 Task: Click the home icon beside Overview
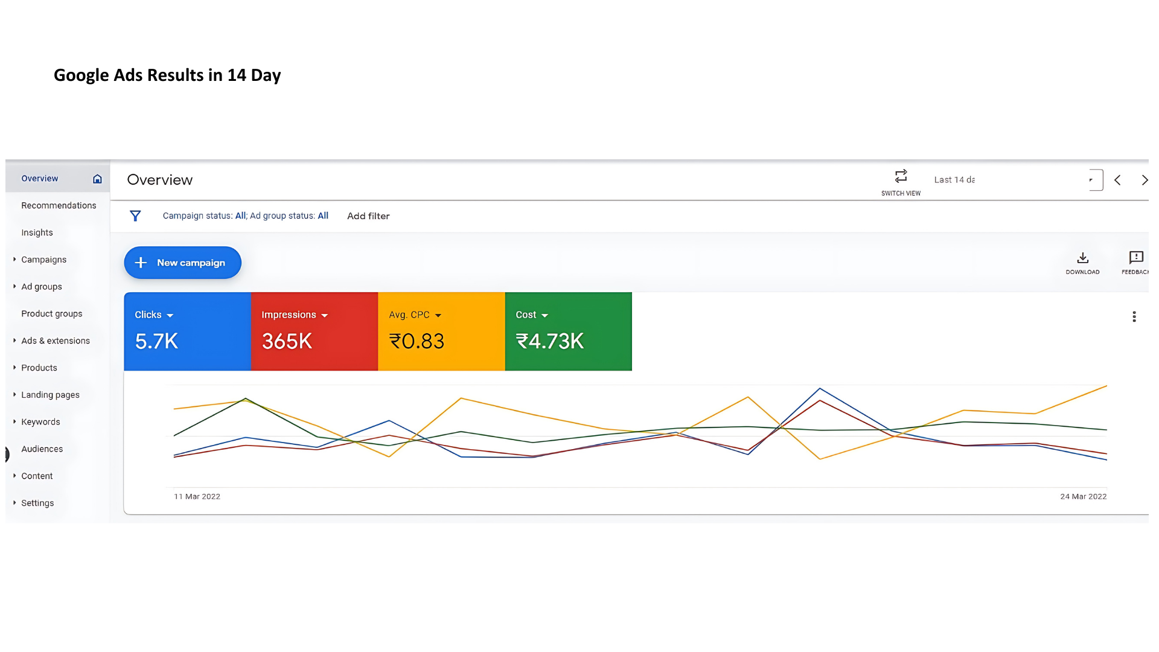97,179
